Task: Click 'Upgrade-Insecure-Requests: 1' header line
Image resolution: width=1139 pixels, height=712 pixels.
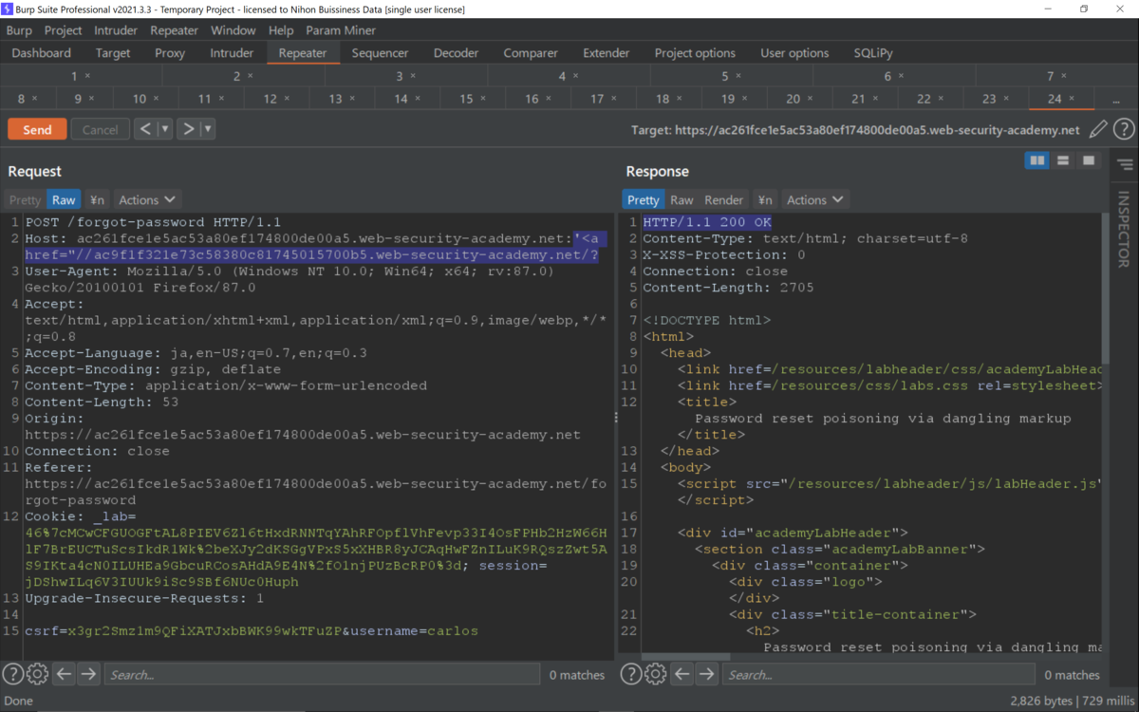Action: click(x=144, y=598)
